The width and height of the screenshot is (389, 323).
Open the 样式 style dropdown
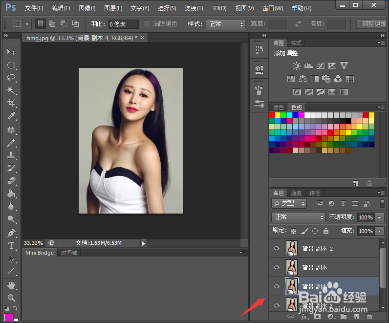point(225,24)
